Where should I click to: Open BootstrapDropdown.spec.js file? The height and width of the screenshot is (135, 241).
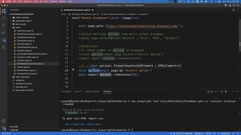coord(29,34)
